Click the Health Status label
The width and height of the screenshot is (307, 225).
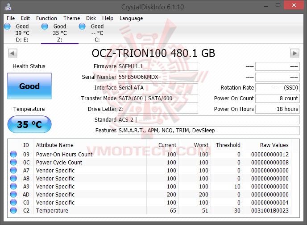click(x=29, y=66)
